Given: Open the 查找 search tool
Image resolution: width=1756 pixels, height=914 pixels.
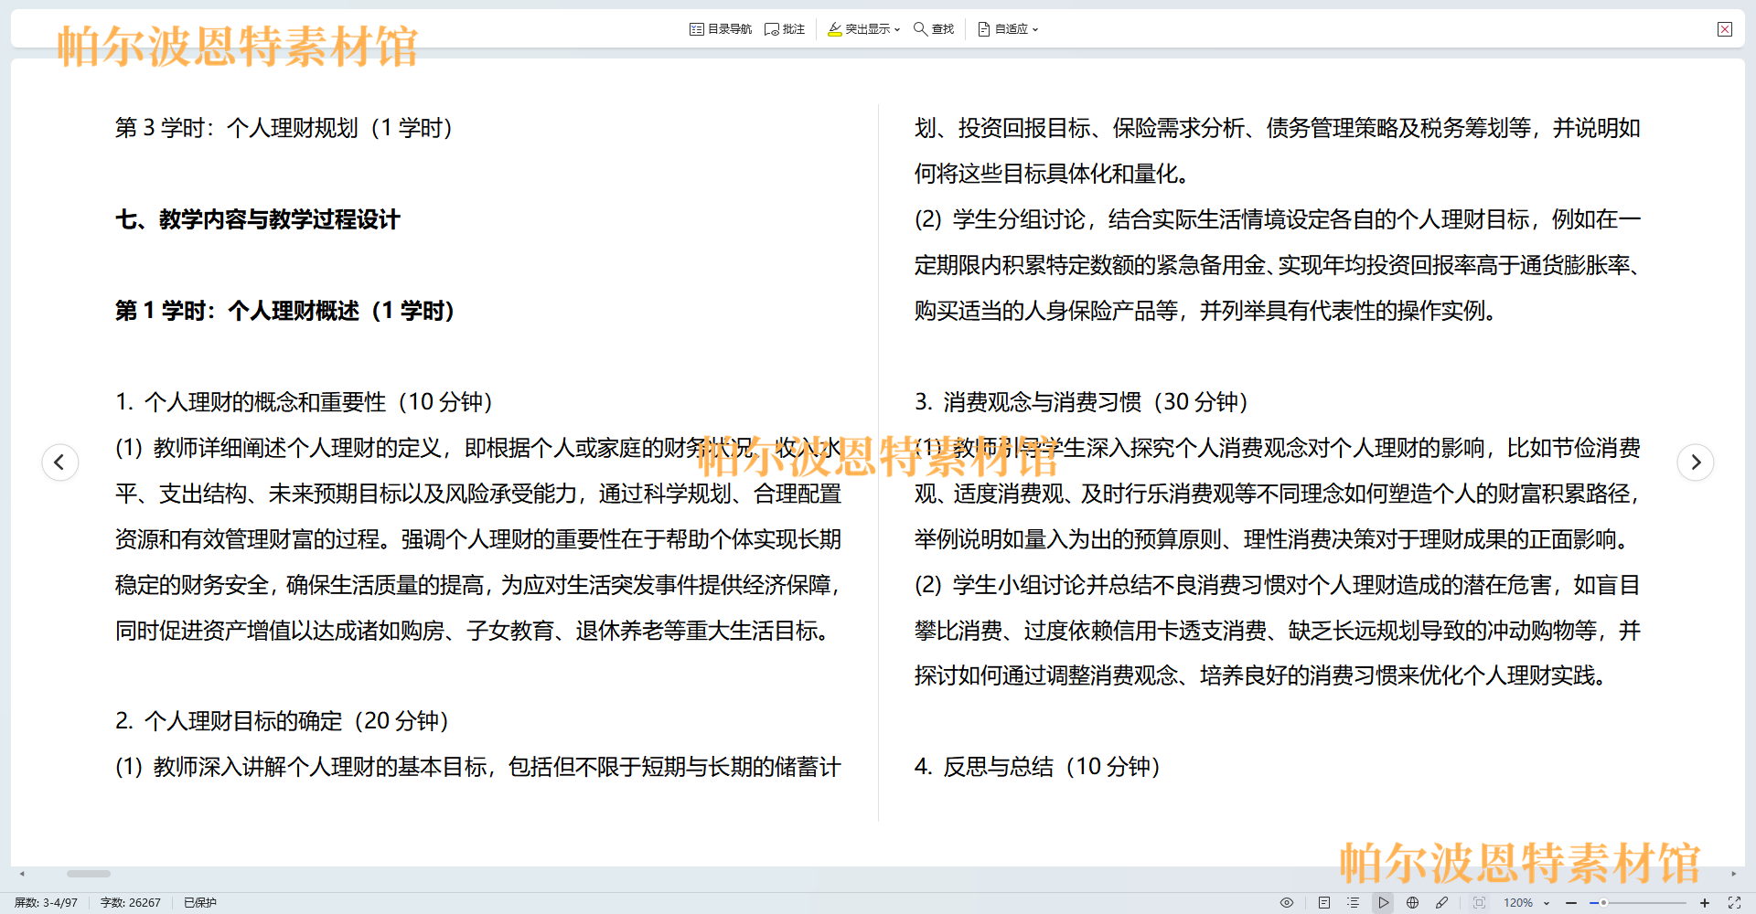Looking at the screenshot, I should point(934,29).
